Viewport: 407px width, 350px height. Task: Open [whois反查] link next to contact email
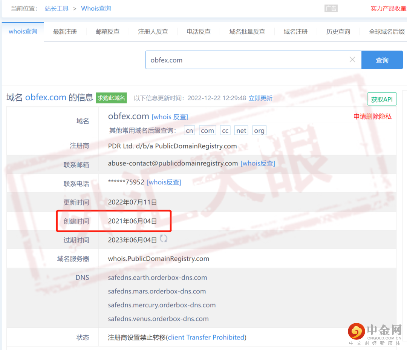pyautogui.click(x=258, y=163)
